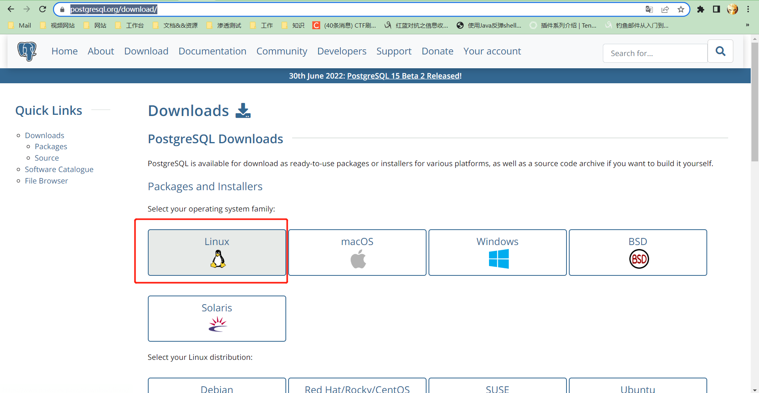Click Downloads in Quick Links

[x=44, y=135]
